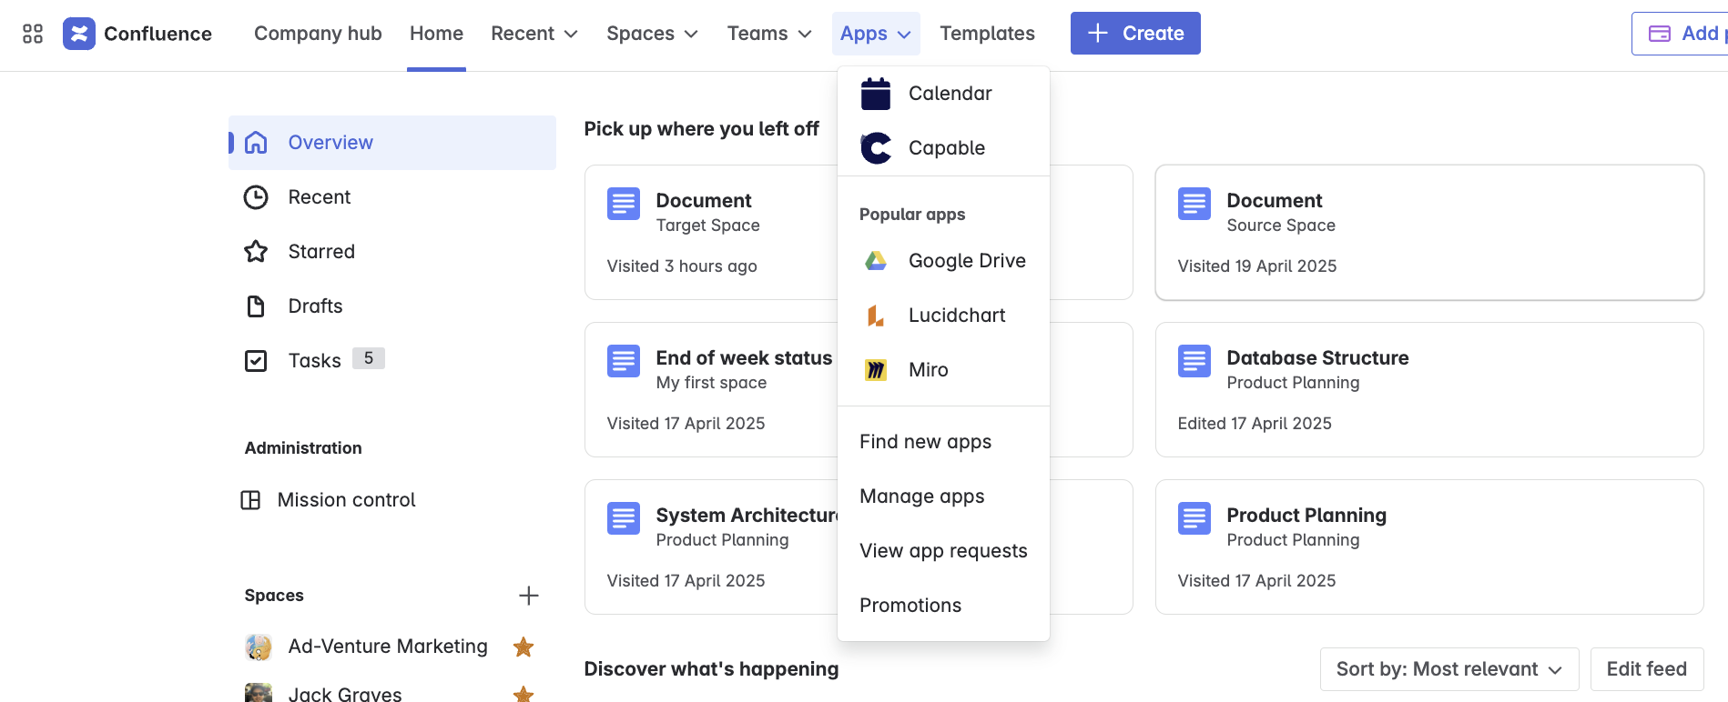
Task: Star the Jack Graves space
Action: click(523, 693)
